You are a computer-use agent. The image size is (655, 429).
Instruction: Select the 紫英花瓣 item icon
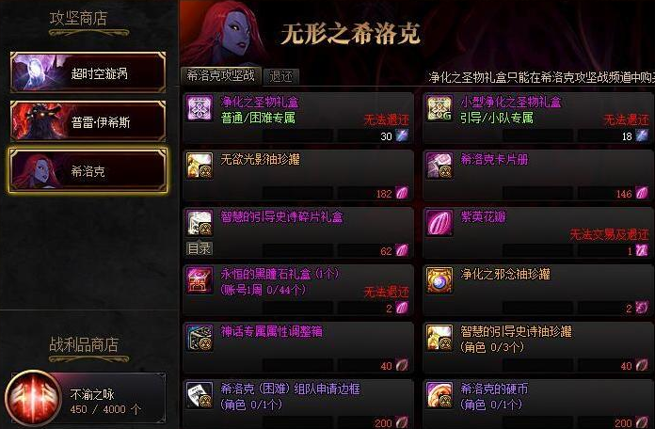(439, 223)
